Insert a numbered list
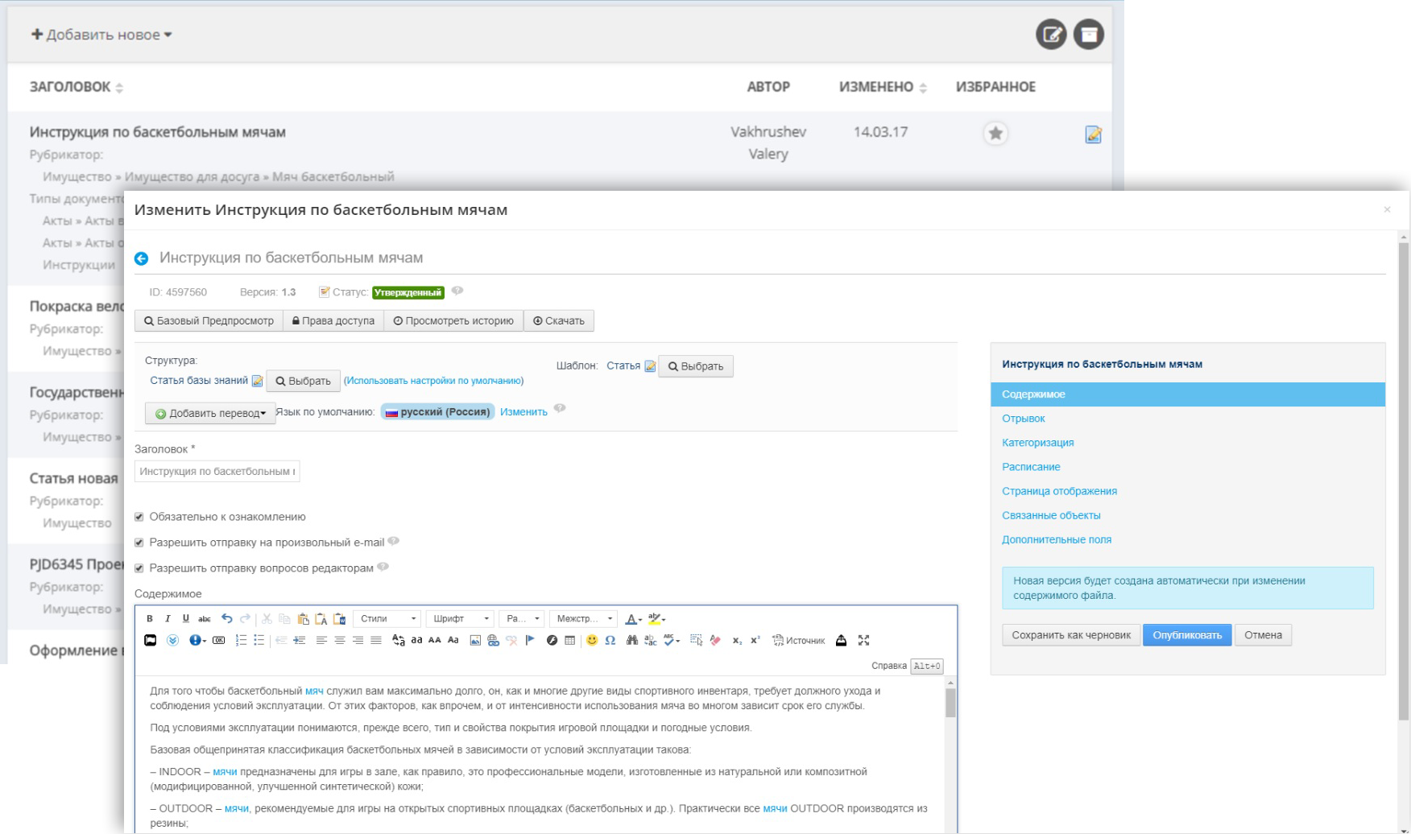1411x834 pixels. (x=241, y=640)
